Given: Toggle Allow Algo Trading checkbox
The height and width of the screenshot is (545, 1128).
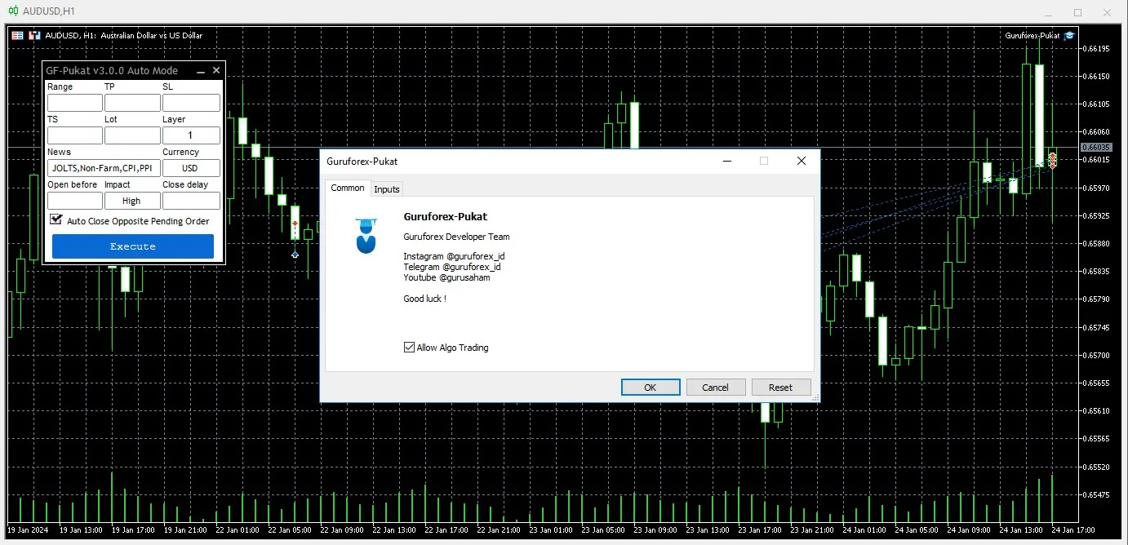Looking at the screenshot, I should tap(410, 348).
